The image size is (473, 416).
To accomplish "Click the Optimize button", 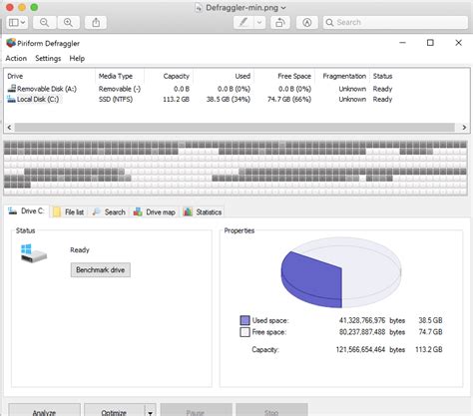I will pyautogui.click(x=114, y=411).
